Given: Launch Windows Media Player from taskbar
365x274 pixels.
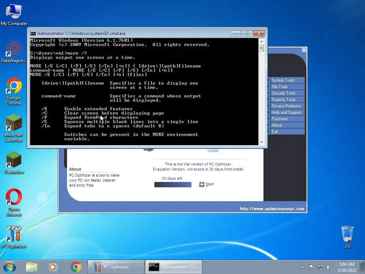Looking at the screenshot, I should (x=53, y=267).
